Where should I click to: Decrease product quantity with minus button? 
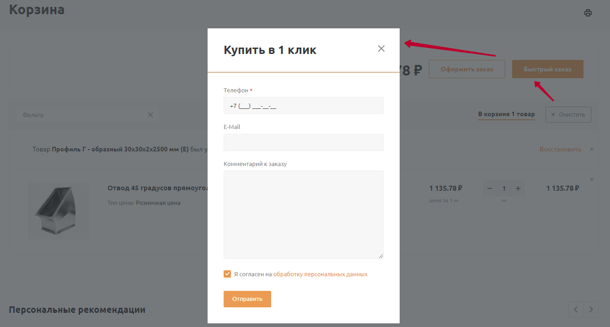(x=490, y=188)
